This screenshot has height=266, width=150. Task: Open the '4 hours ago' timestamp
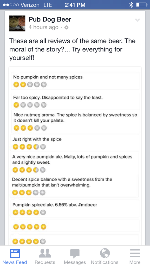tap(43, 27)
